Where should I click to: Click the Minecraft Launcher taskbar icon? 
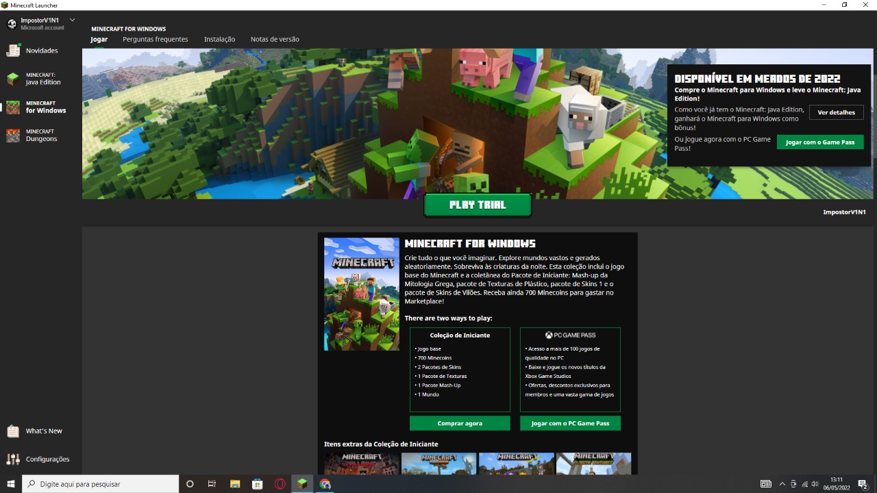302,484
